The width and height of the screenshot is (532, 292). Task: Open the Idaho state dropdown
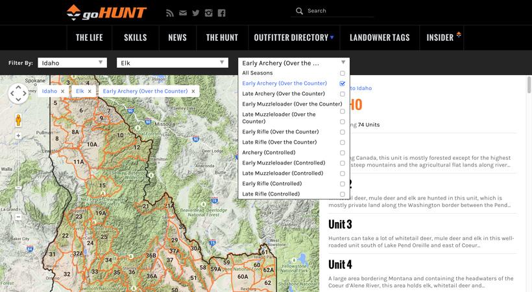click(72, 63)
